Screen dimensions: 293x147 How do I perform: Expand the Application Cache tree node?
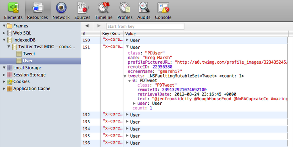[4, 89]
